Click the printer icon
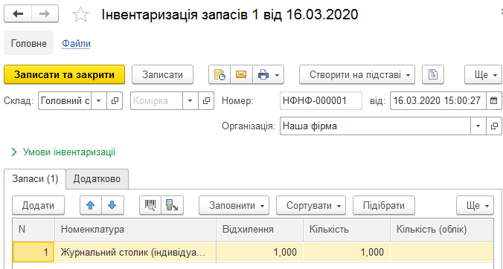503x269 pixels. 263,74
